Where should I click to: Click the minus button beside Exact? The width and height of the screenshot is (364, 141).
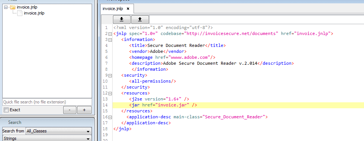pos(70,110)
